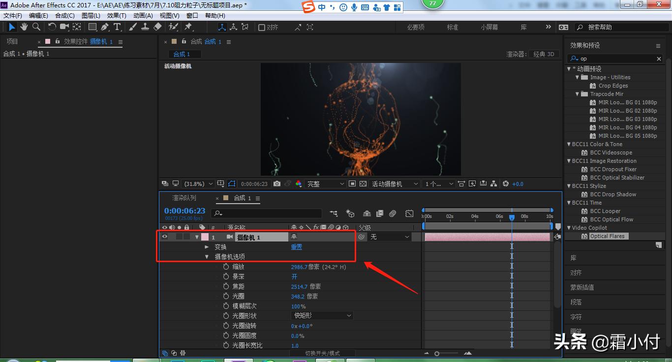Toggle the 光圈 stopwatch keyframe
The height and width of the screenshot is (362, 672).
click(226, 296)
